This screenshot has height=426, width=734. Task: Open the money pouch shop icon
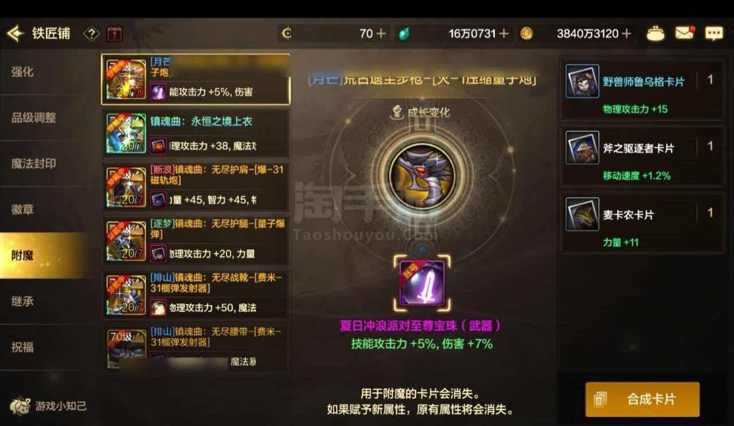coord(655,33)
